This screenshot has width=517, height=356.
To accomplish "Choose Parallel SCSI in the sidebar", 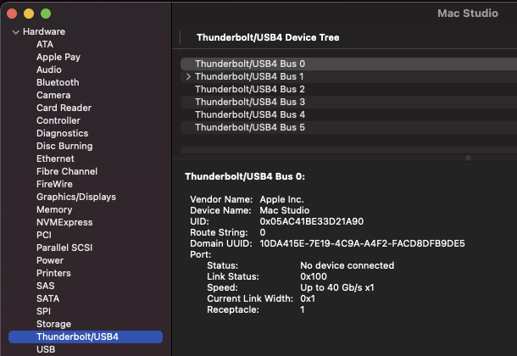I will pos(64,248).
